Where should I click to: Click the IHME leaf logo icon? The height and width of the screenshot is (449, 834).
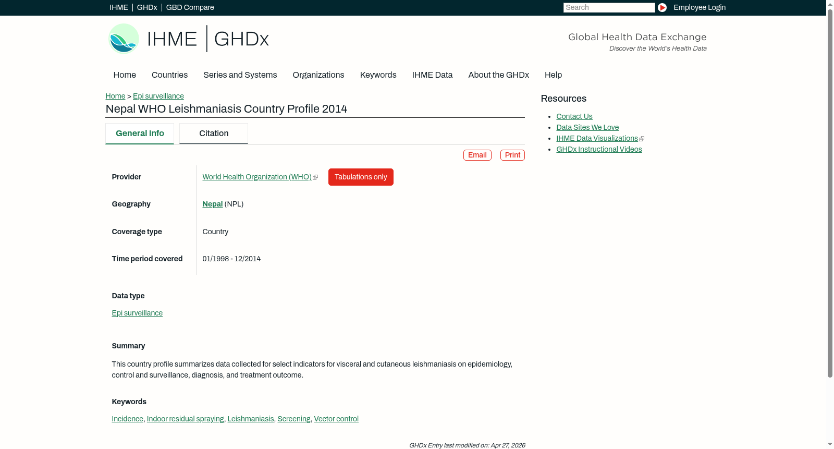point(124,39)
